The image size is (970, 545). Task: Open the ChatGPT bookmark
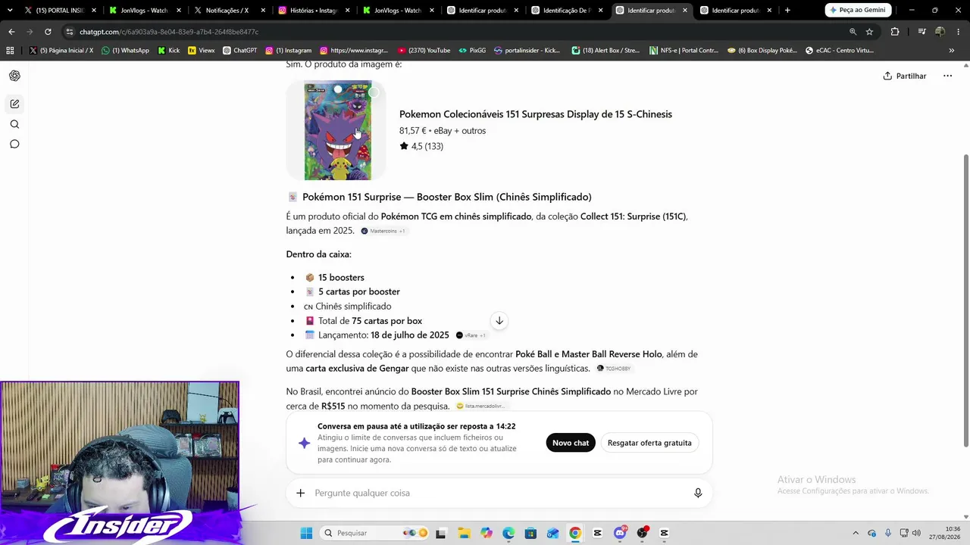(240, 50)
